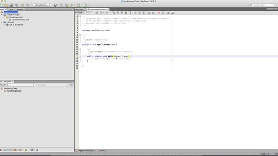Viewport: 278px width, 156px height.
Task: Switch to the Files tab
Action: tap(11, 9)
